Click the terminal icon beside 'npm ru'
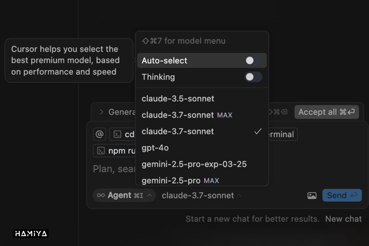This screenshot has width=369, height=246. pyautogui.click(x=101, y=151)
